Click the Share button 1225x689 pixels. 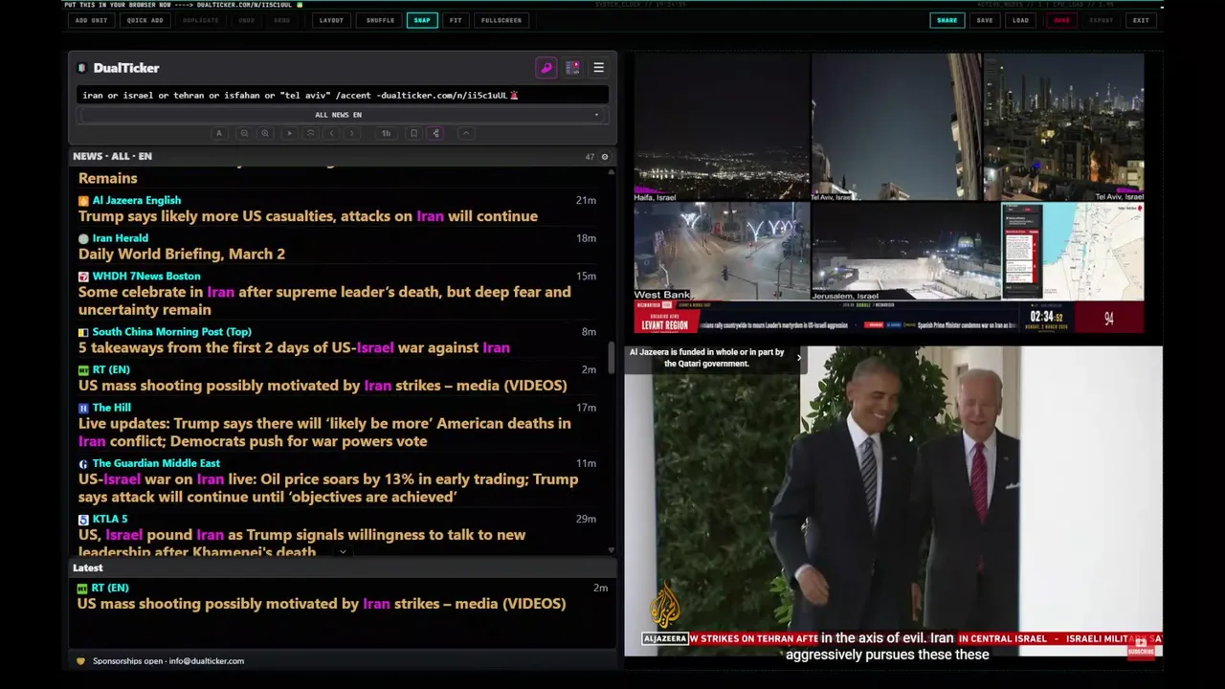pyautogui.click(x=947, y=20)
